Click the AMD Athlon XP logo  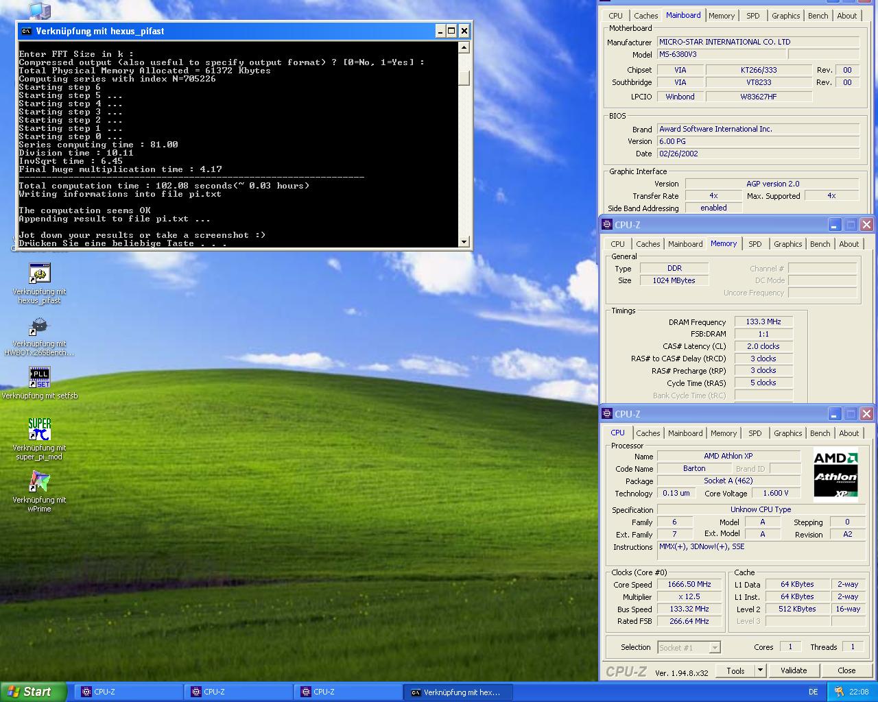tap(835, 474)
